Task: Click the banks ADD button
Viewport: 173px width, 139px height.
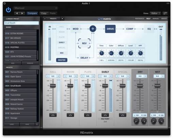Action: click(13, 63)
